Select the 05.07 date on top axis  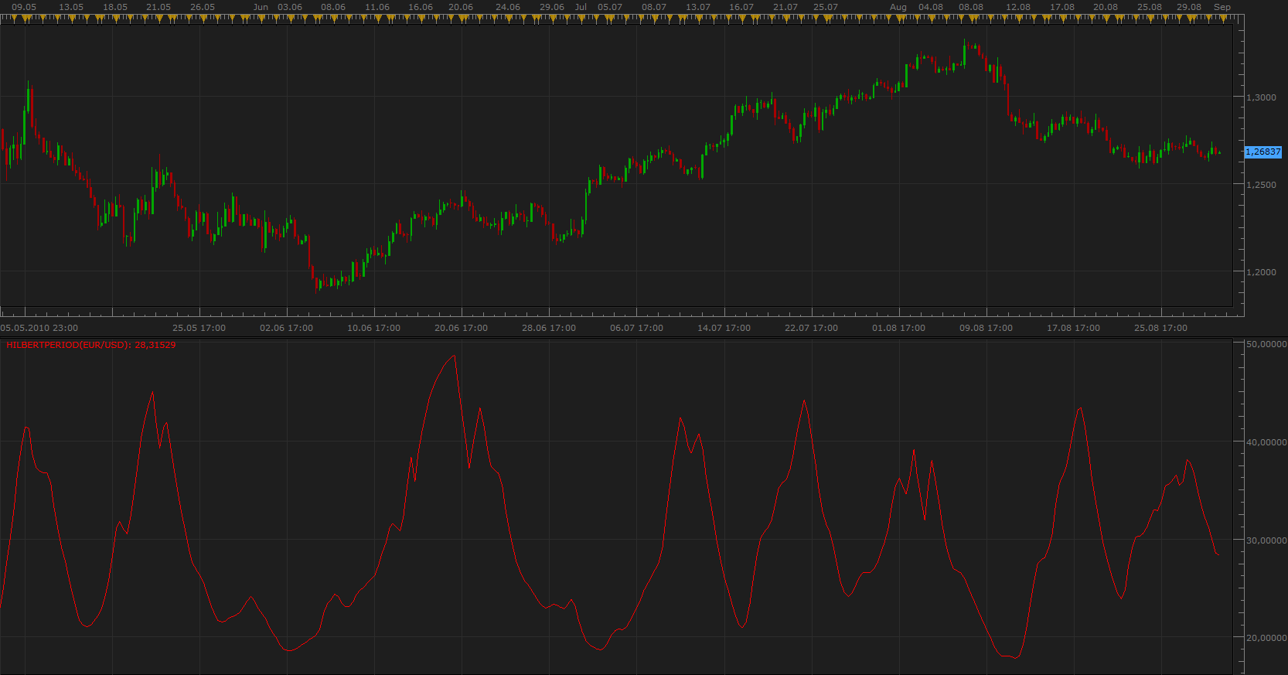pyautogui.click(x=610, y=7)
